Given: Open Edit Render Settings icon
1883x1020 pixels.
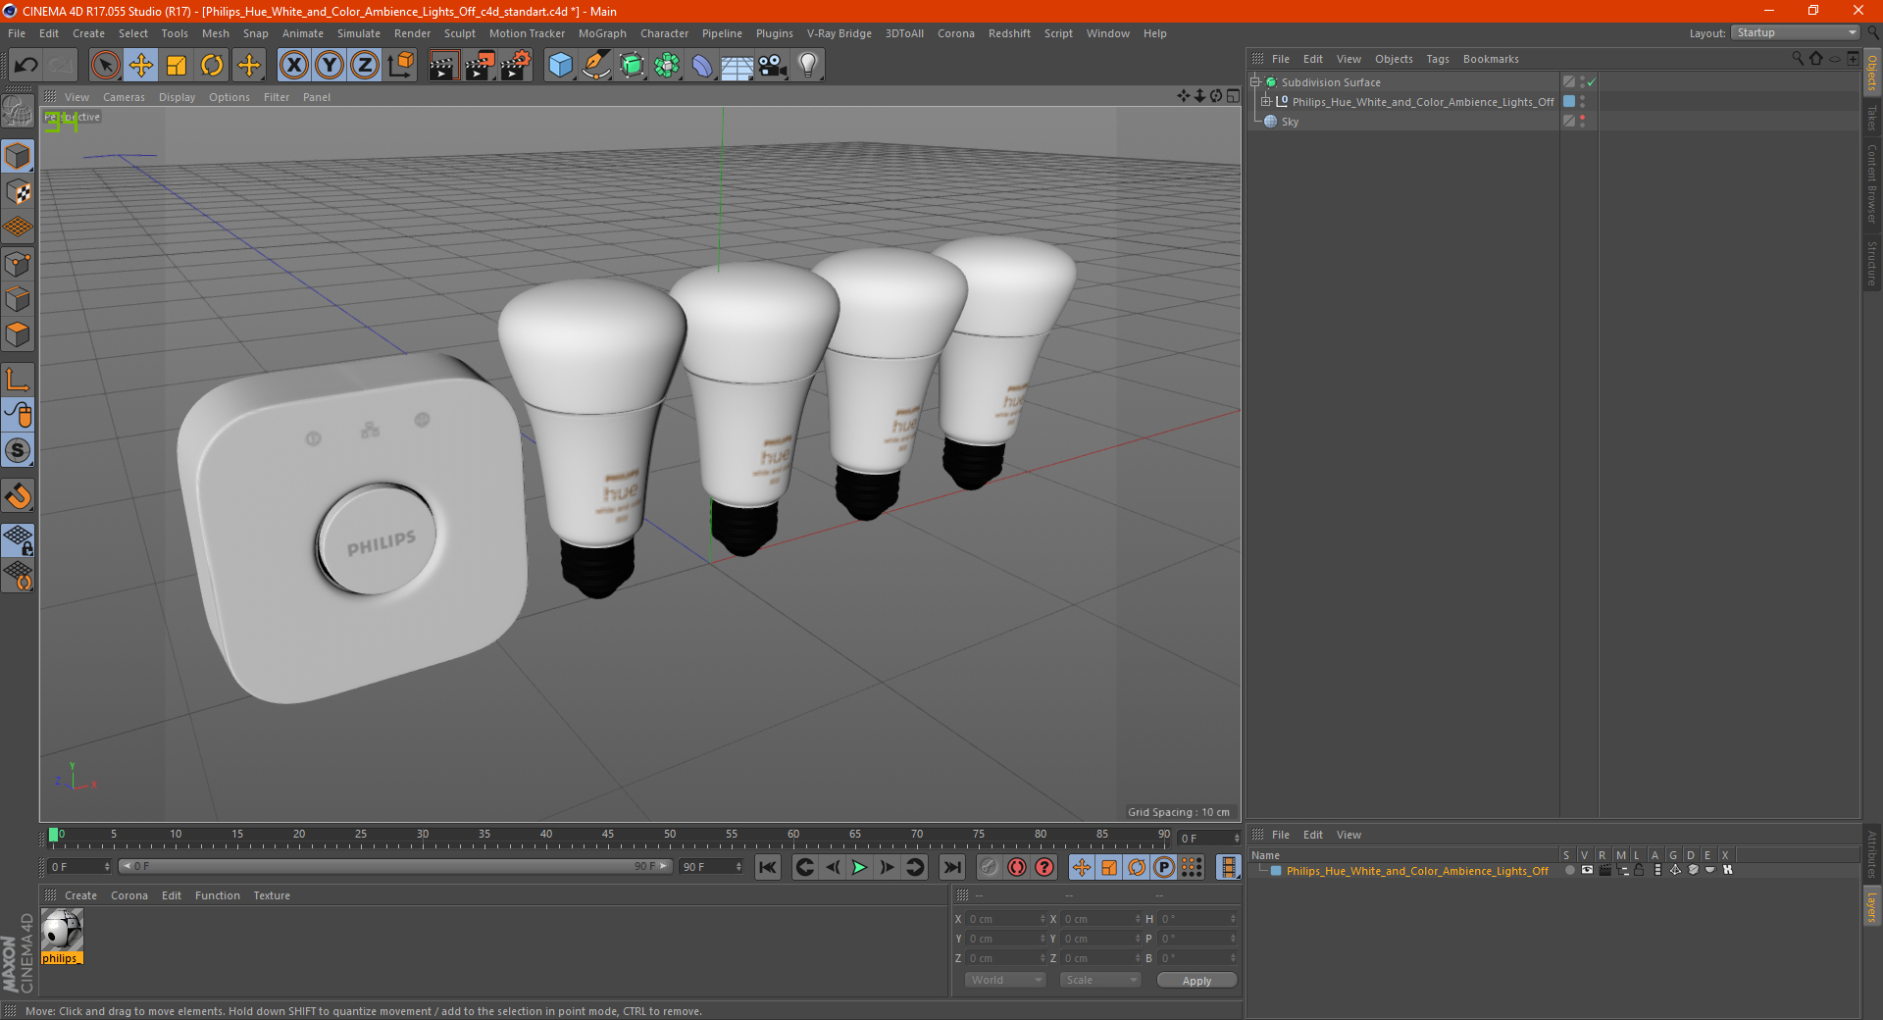Looking at the screenshot, I should [516, 66].
